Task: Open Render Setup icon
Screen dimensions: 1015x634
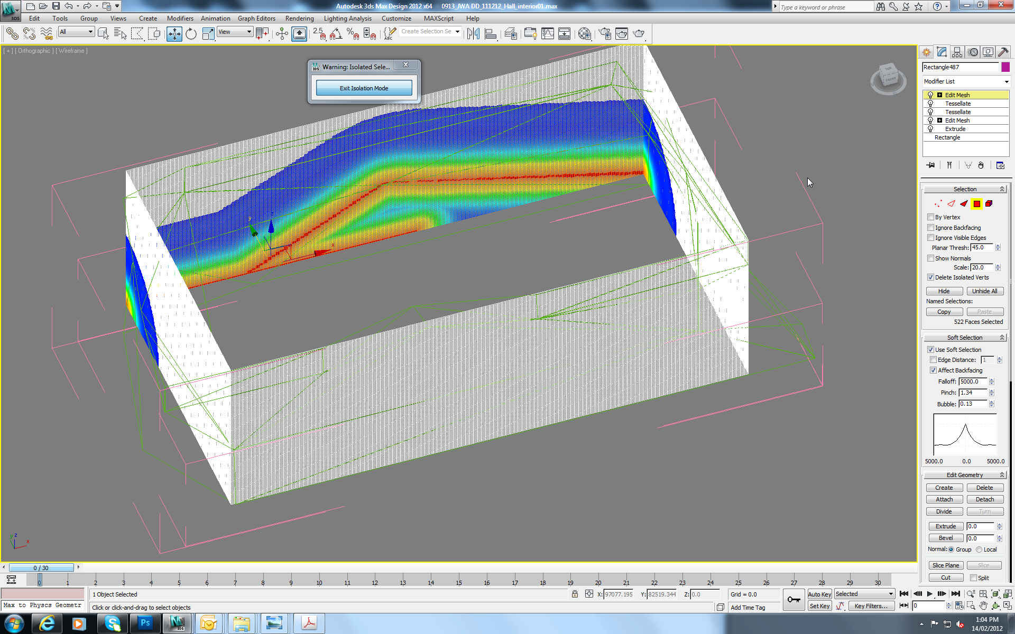Action: click(x=604, y=34)
